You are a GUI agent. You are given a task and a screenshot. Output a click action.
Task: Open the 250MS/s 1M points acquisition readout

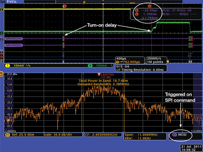(x=156, y=60)
